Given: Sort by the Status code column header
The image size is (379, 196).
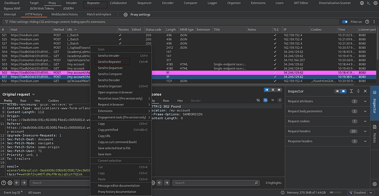Looking at the screenshot, I should point(154,29).
